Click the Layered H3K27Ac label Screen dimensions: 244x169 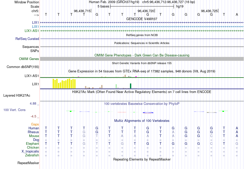click(x=17, y=96)
